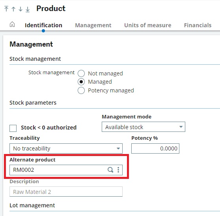Choose Potency managed stock option
Viewport: 220px width, 216px height.
tap(81, 90)
